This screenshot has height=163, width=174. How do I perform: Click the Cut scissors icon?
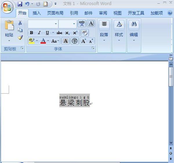[20, 23]
